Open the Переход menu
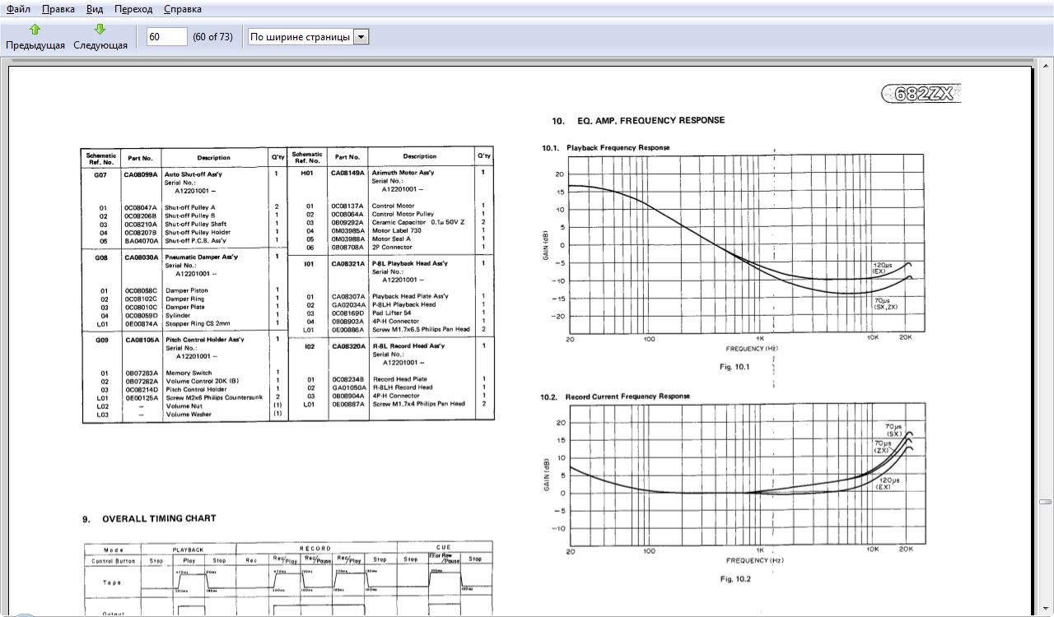Screen dimensions: 1054x617 [x=133, y=9]
